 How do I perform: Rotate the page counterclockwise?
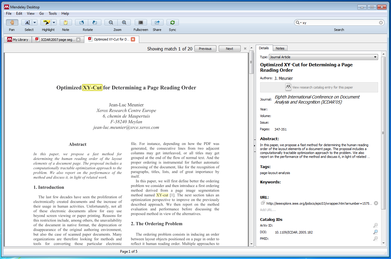[81, 22]
